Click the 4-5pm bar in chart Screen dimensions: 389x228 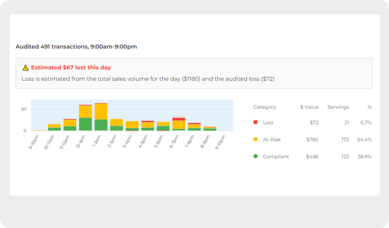click(148, 126)
